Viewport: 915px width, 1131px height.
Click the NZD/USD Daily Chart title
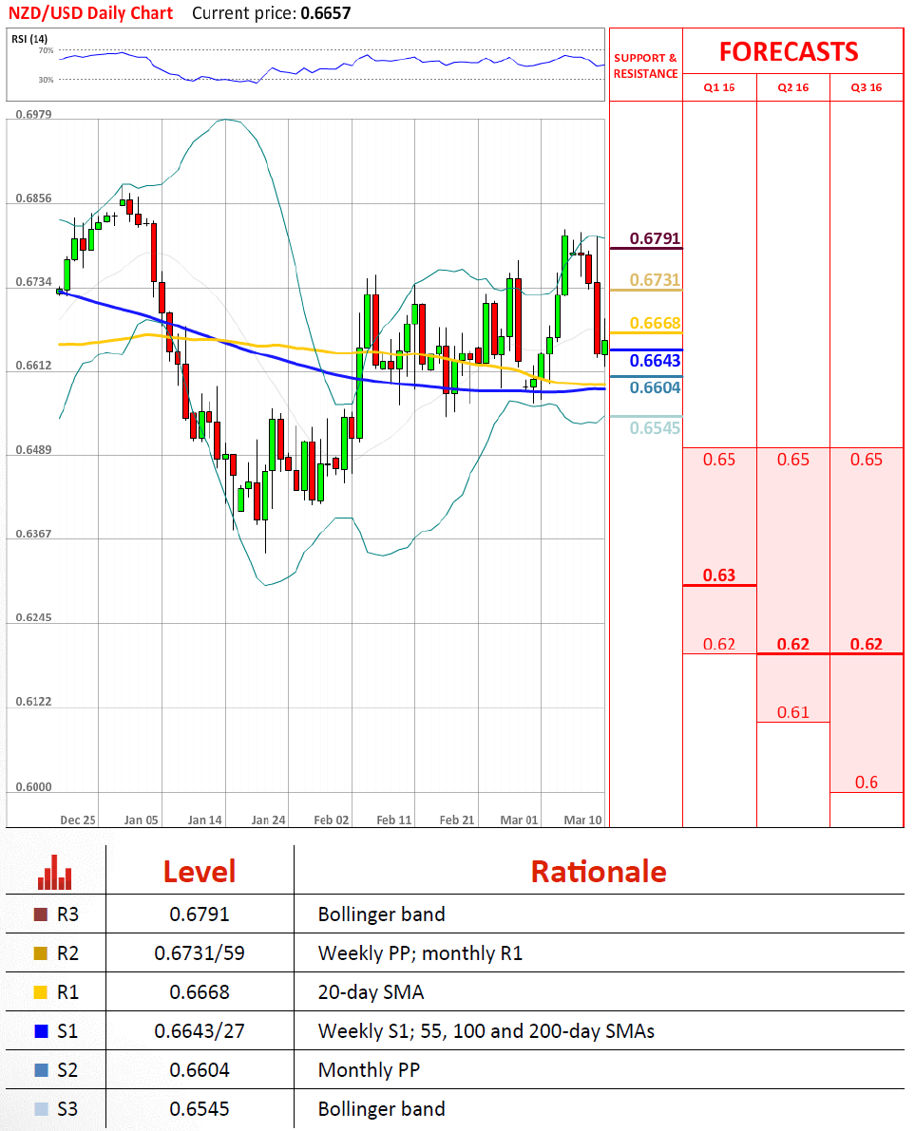pyautogui.click(x=90, y=13)
